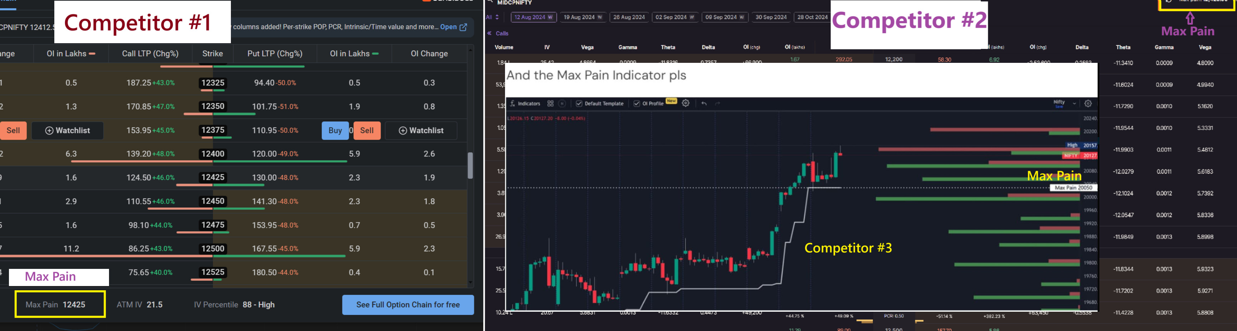
Task: Add 12375 call to Watchlist
Action: tap(67, 130)
